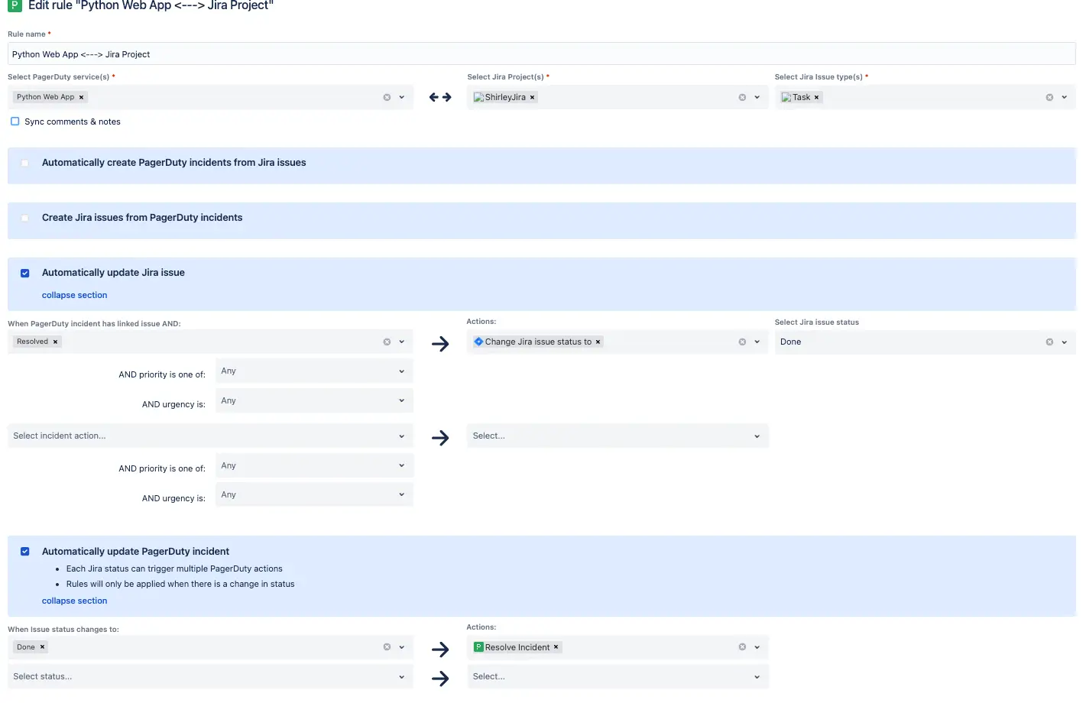Clear the Done Jira issue status field
Viewport: 1086px width, 703px height.
pyautogui.click(x=1049, y=342)
